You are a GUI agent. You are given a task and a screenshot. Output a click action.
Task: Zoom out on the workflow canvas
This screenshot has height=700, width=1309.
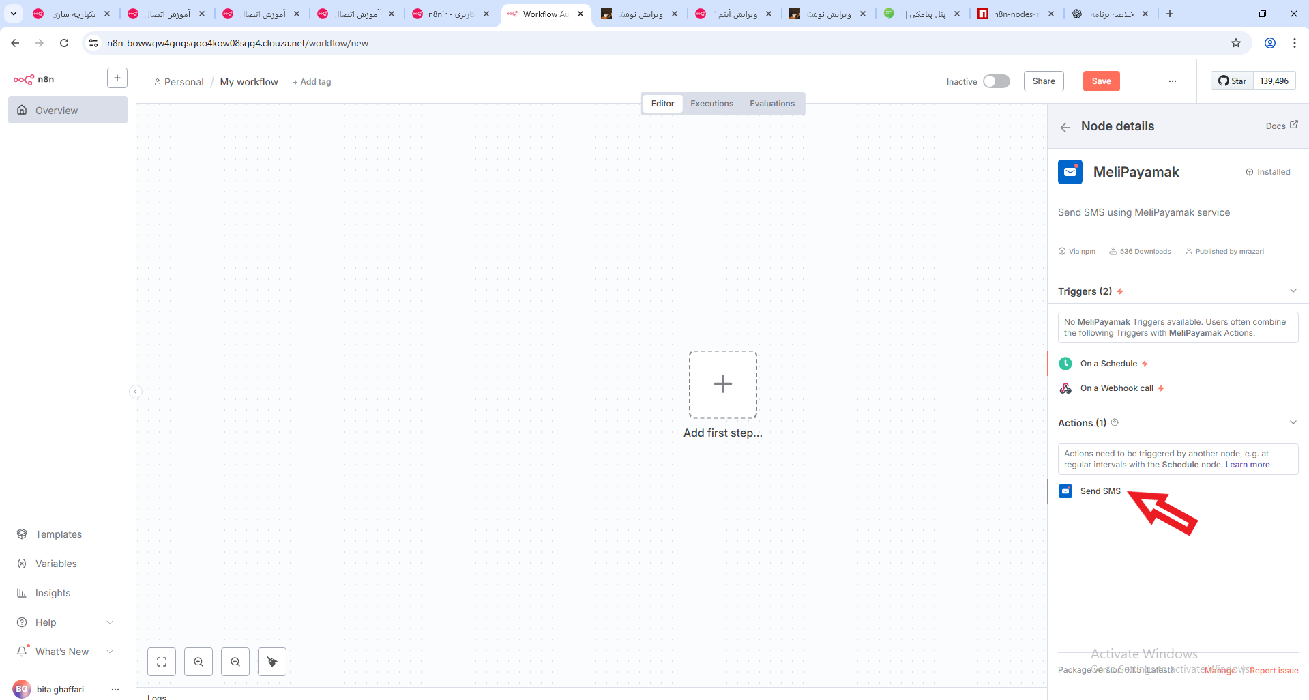click(x=235, y=662)
